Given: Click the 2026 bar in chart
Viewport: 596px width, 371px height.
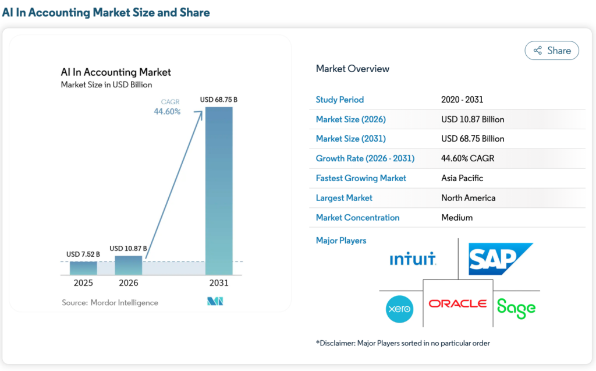Looking at the screenshot, I should click(129, 265).
